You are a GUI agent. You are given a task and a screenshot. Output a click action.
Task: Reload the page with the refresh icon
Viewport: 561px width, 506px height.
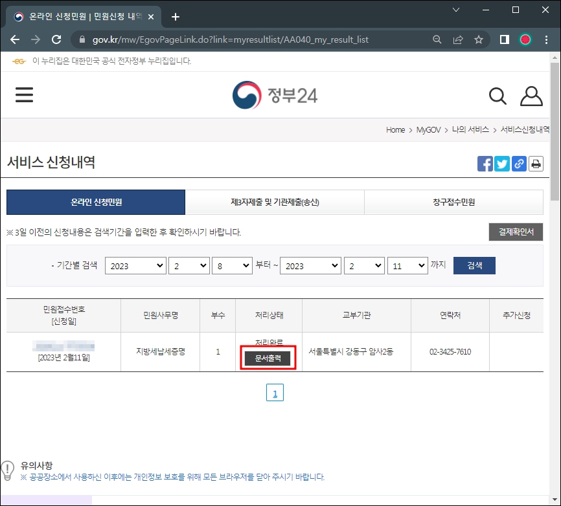[56, 39]
